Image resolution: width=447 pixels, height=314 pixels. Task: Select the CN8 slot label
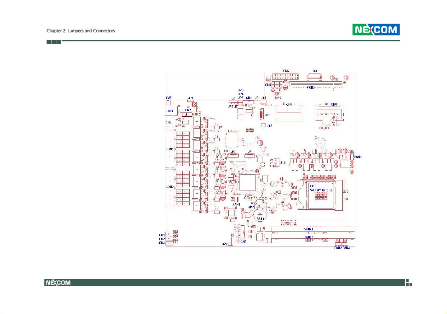(334, 104)
